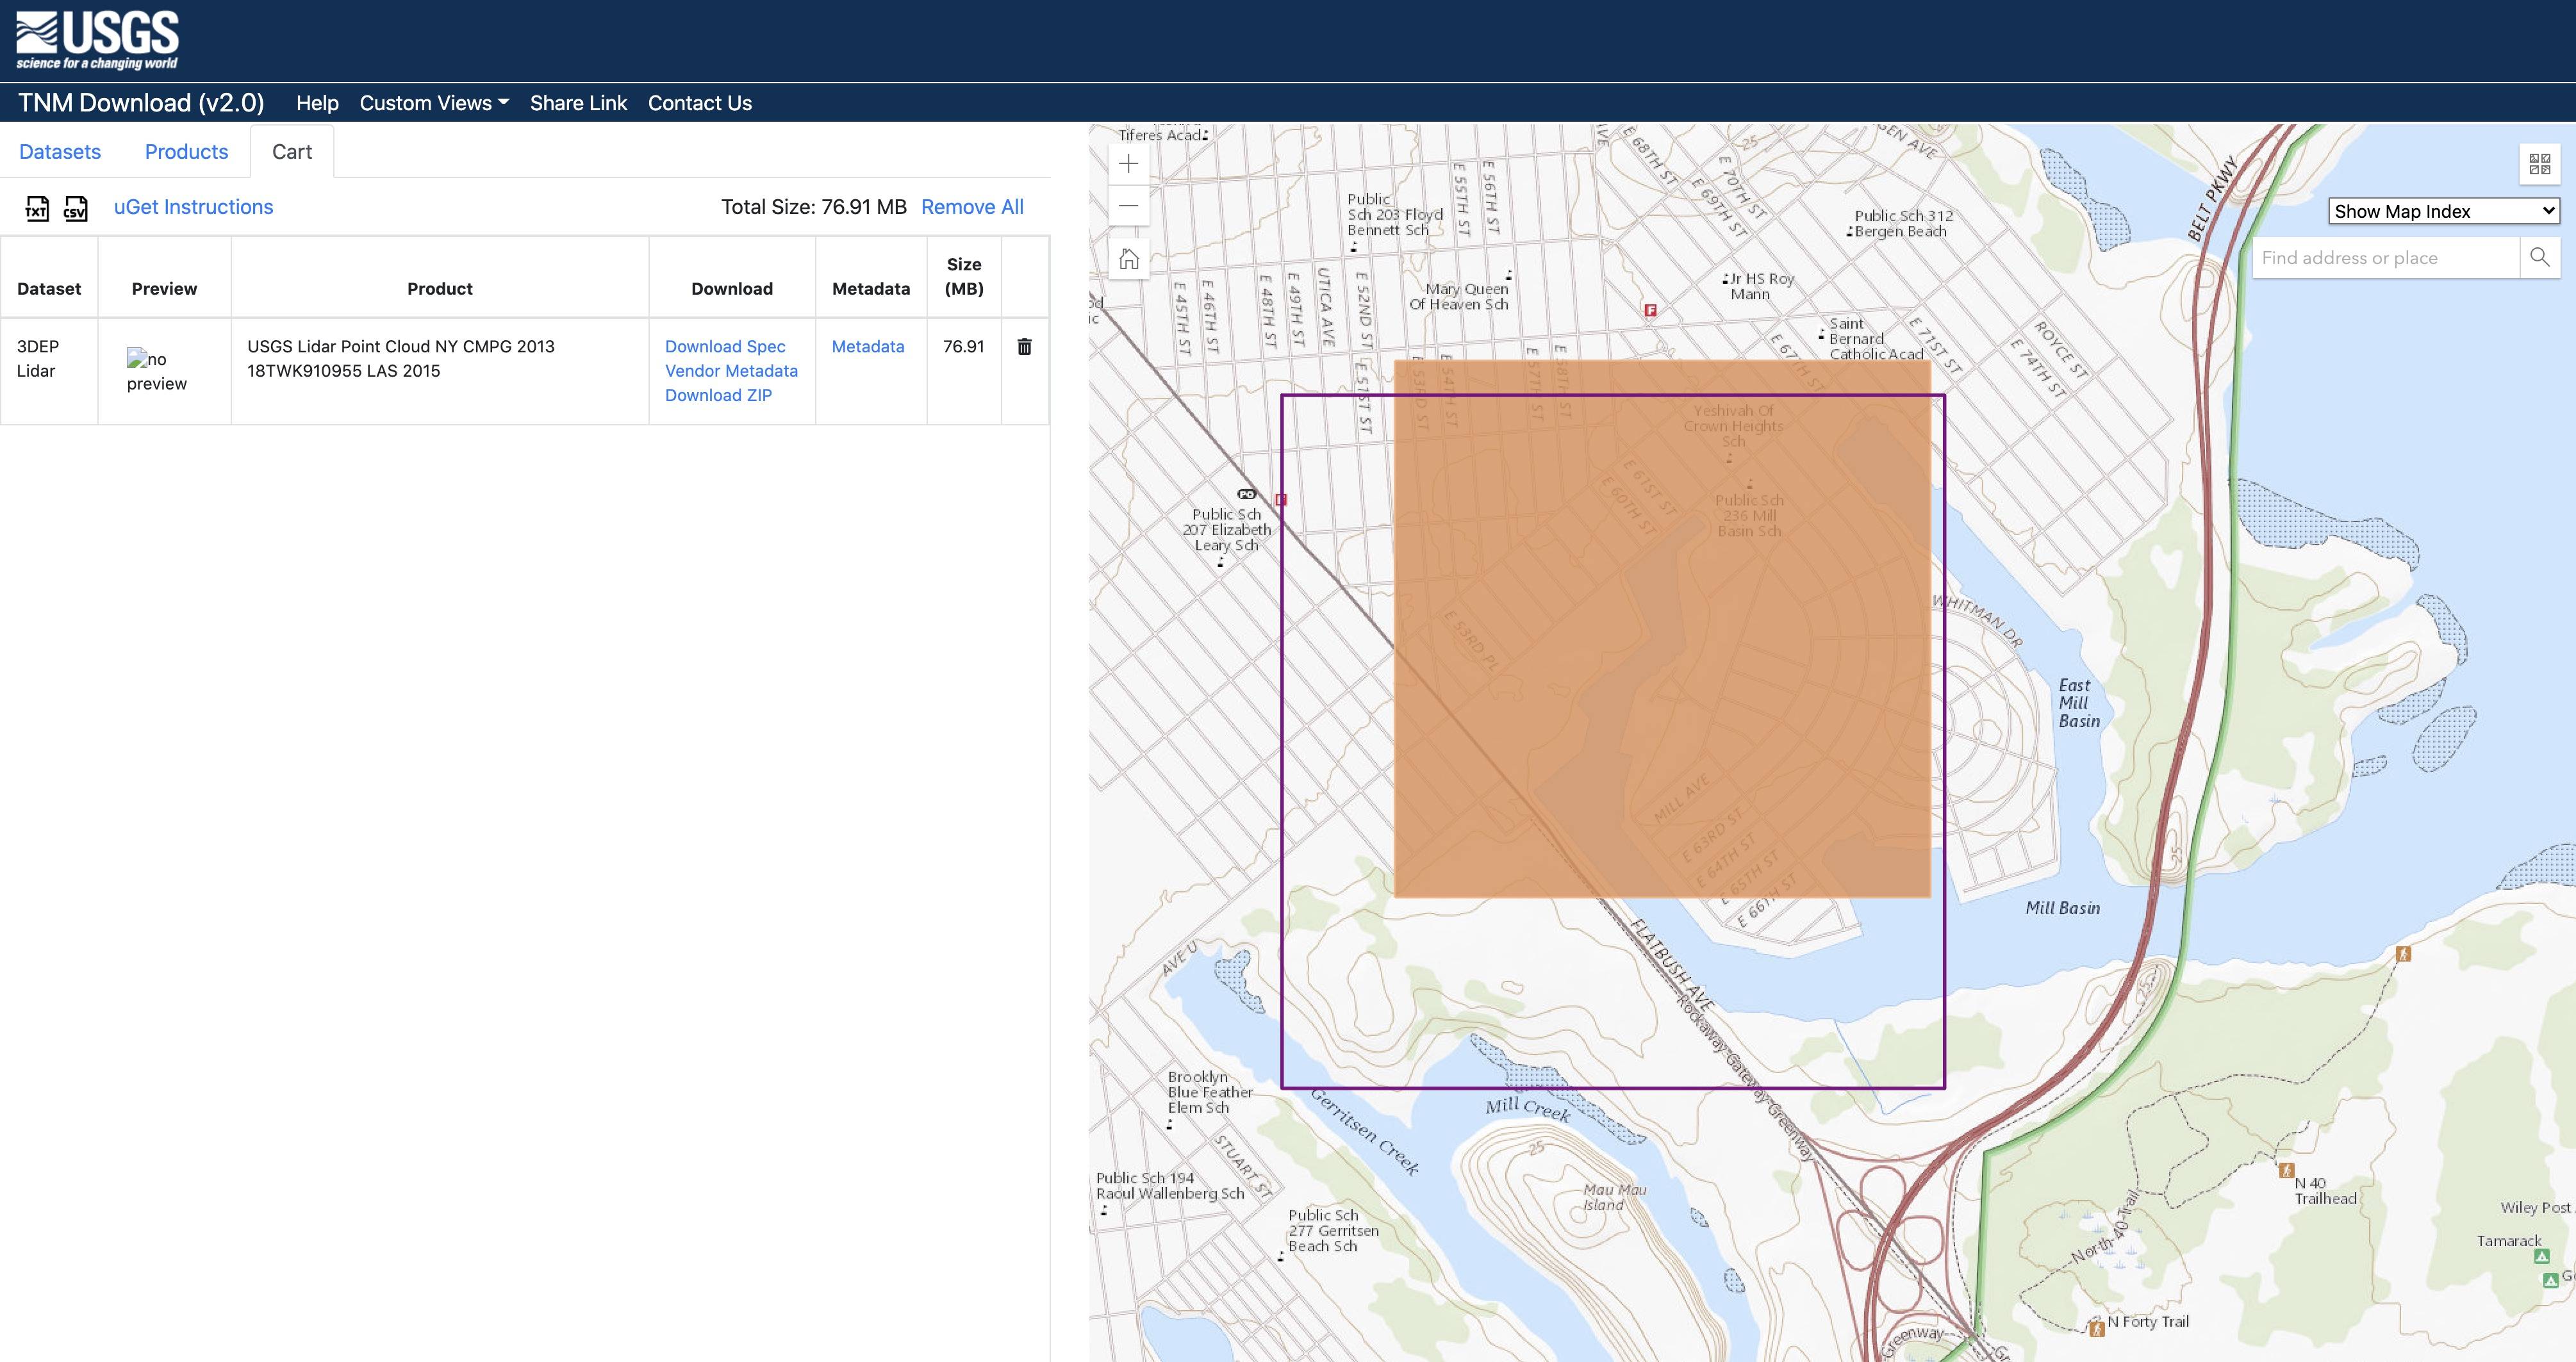2576x1362 pixels.
Task: Click Remove All link
Action: [x=972, y=207]
